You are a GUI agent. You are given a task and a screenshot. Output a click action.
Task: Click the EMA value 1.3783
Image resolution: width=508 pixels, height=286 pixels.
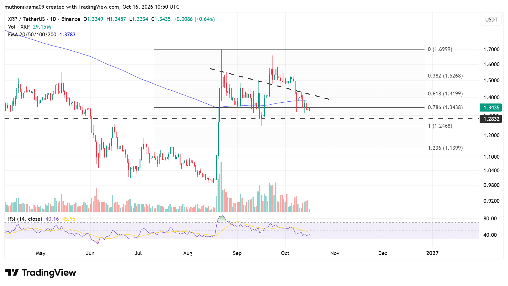(x=68, y=35)
